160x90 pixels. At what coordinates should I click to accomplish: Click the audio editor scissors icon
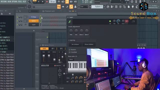tap(136, 2)
